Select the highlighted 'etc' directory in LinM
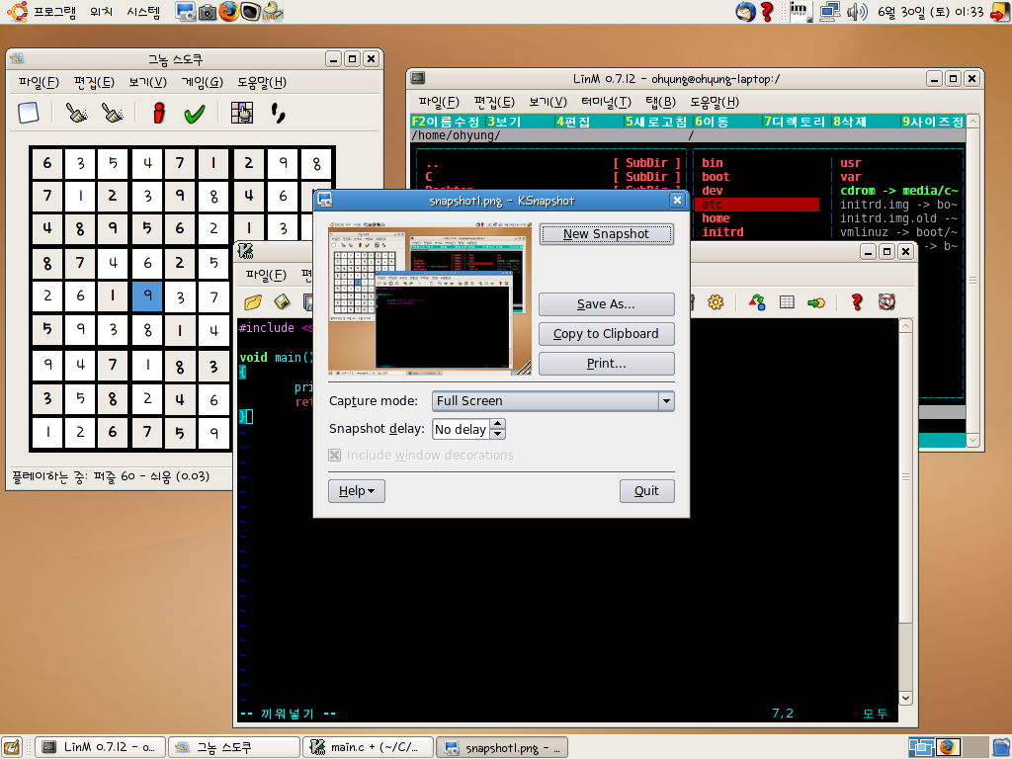 (x=757, y=205)
